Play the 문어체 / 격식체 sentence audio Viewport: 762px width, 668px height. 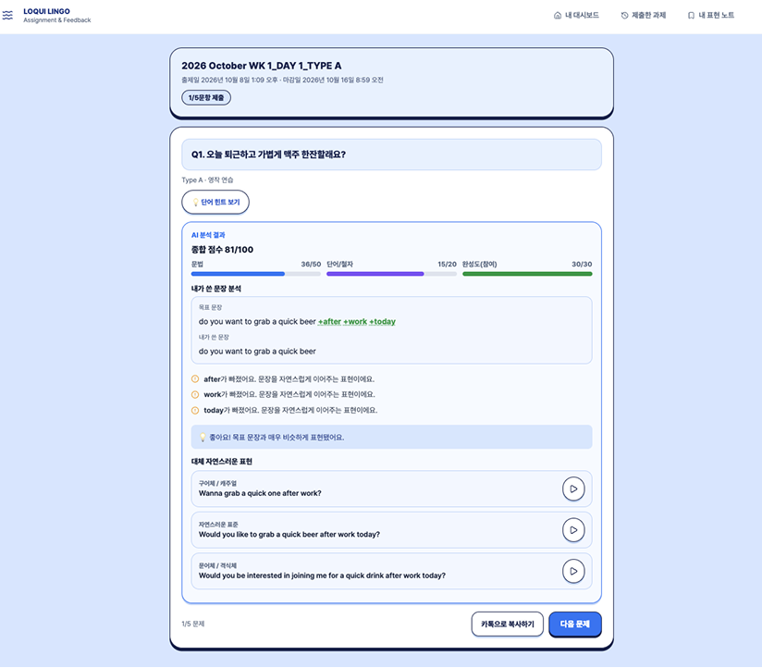tap(573, 571)
